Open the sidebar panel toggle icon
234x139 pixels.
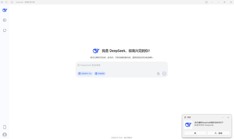(5, 20)
